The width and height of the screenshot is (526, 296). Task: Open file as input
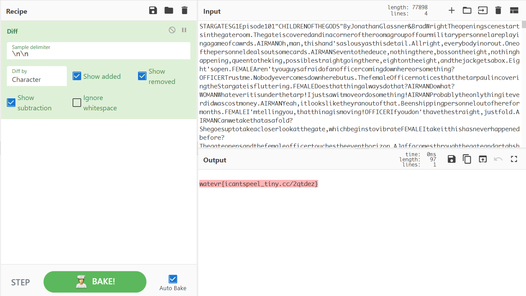coord(483,11)
